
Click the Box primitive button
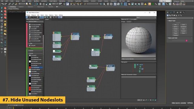[x=176, y=25]
